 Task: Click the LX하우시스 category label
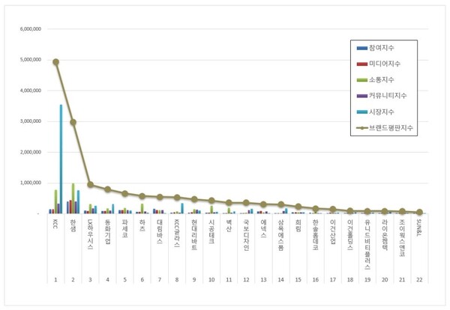(91, 234)
